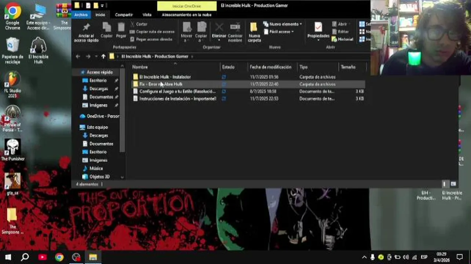The height and width of the screenshot is (264, 471).
Task: Open The Punisher desktop shortcut
Action: point(12,150)
